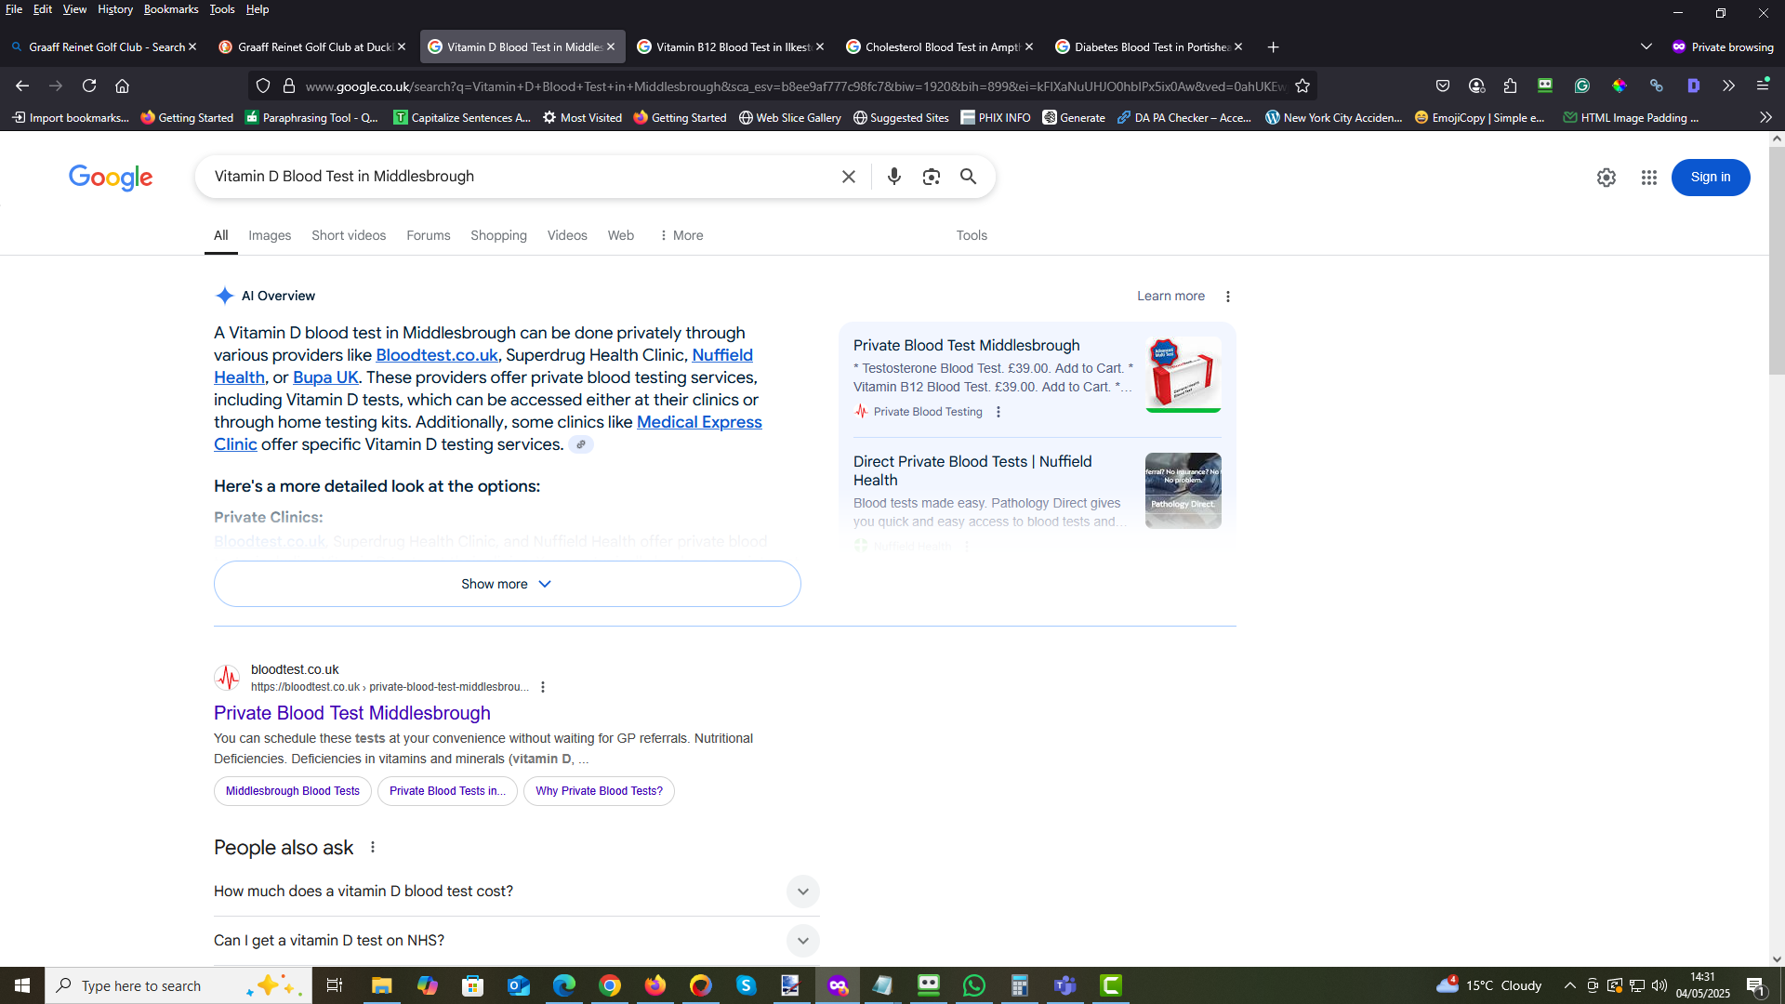Bookmark this page with star icon
The width and height of the screenshot is (1785, 1004).
pyautogui.click(x=1302, y=86)
